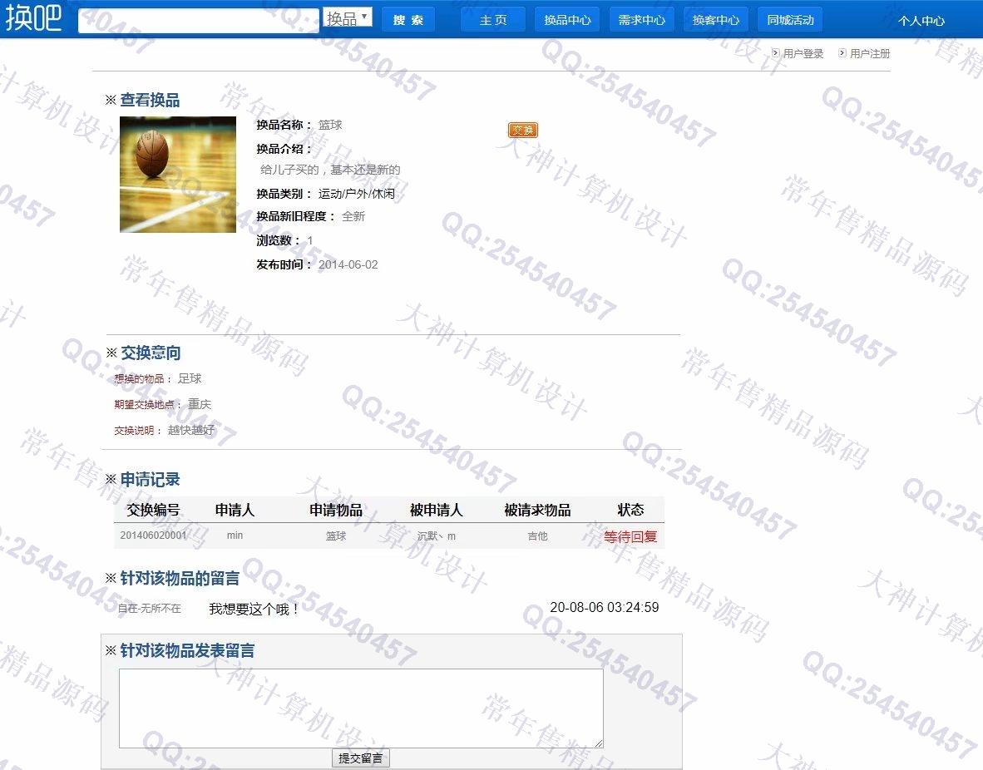Image resolution: width=983 pixels, height=770 pixels.
Task: Click the orange 交换 button
Action: [x=523, y=130]
